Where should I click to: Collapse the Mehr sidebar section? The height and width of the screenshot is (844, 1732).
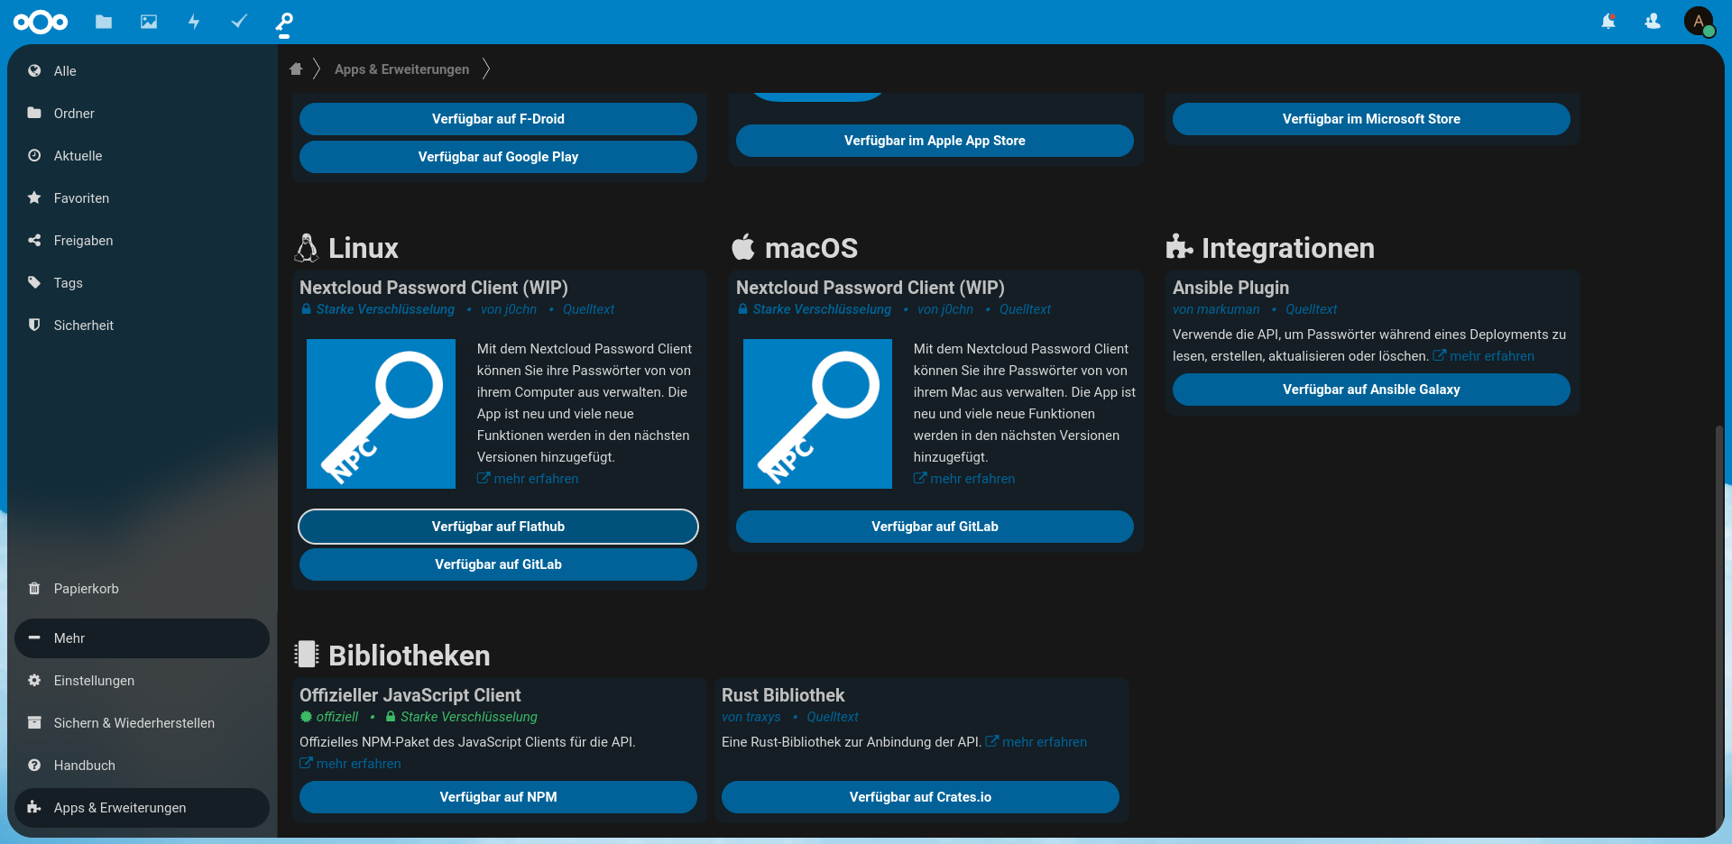pyautogui.click(x=142, y=638)
